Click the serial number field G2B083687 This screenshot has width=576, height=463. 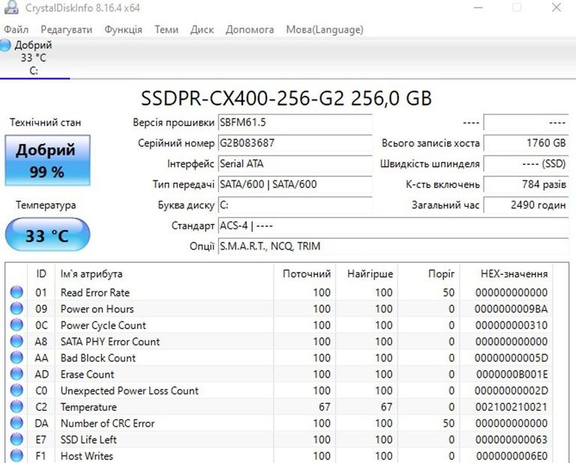(295, 142)
